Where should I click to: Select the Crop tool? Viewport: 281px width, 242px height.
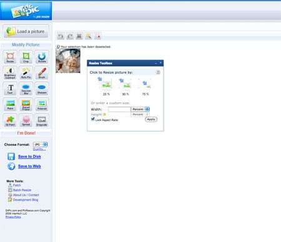pos(26,57)
